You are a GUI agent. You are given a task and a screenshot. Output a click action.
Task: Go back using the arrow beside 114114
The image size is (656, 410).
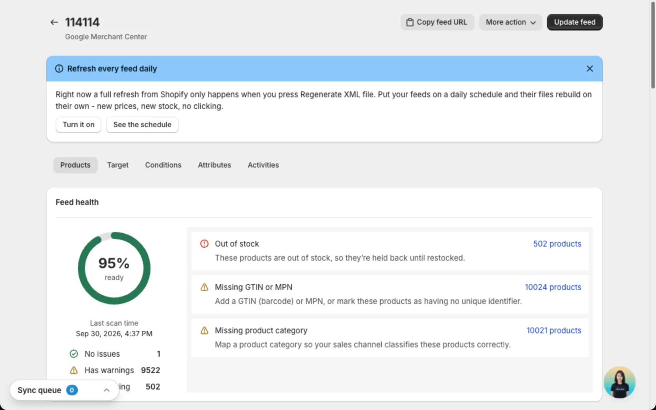54,22
